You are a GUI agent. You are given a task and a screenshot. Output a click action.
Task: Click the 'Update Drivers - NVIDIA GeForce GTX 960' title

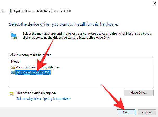pos(42,11)
